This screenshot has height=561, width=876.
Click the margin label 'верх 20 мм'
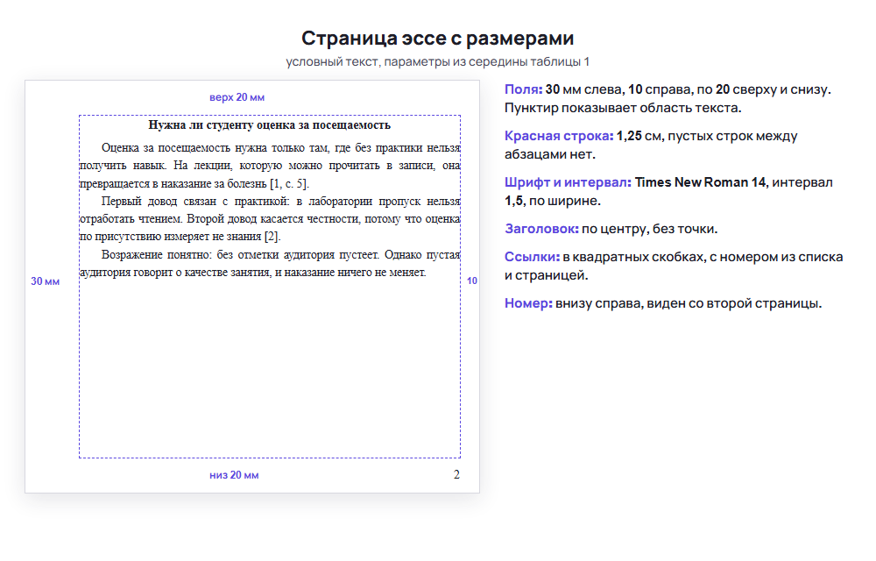tap(237, 97)
